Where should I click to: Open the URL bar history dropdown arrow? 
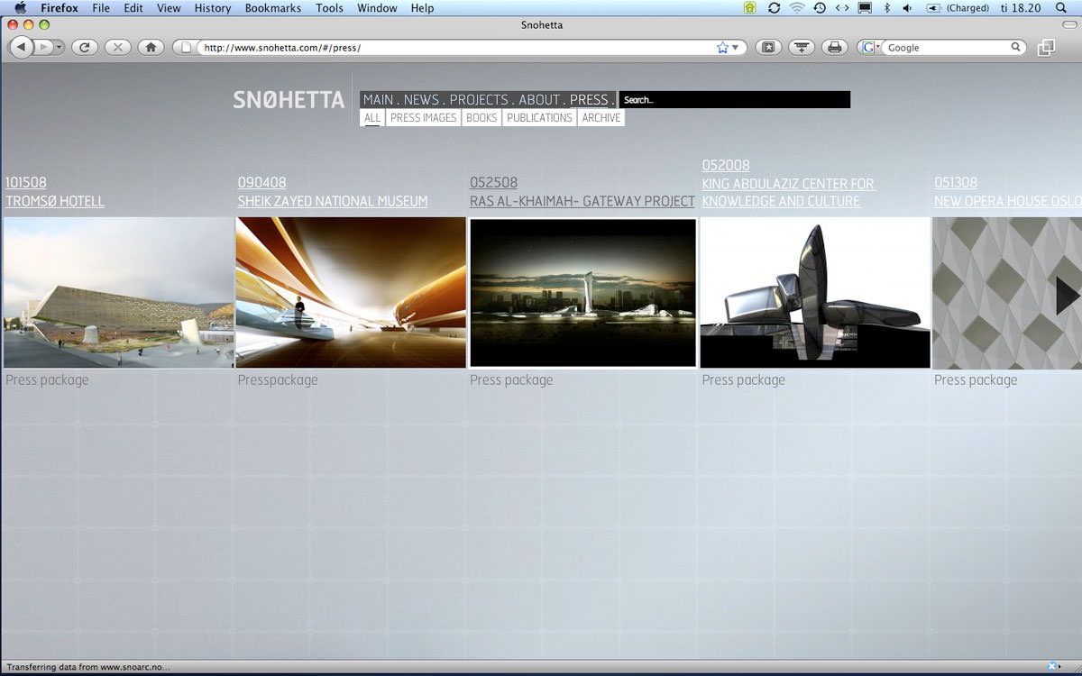click(736, 48)
